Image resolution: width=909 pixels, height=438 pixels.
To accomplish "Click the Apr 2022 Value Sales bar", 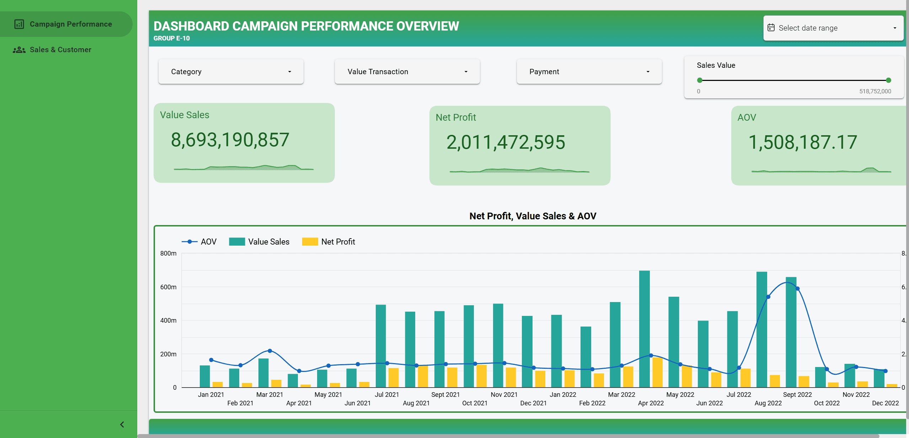I will 644,329.
